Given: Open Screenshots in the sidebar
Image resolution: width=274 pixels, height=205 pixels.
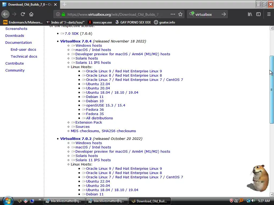Looking at the screenshot, I should 16,29.
